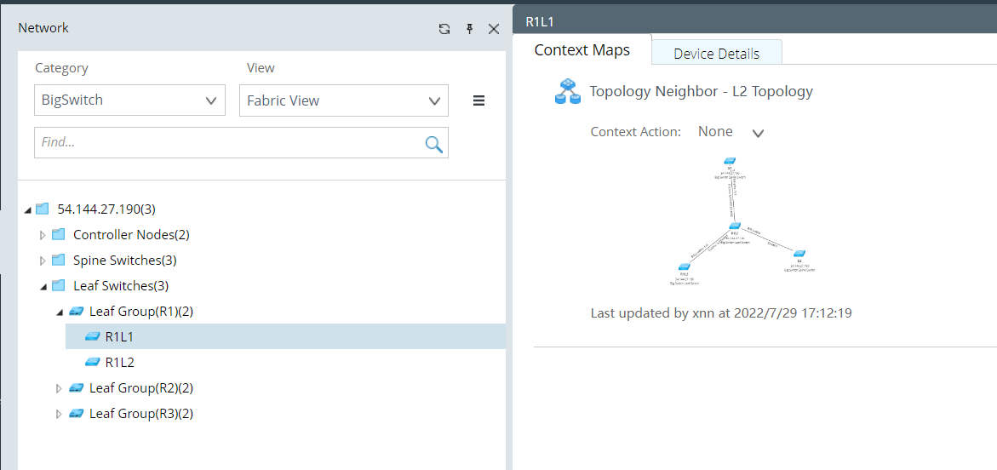This screenshot has height=470, width=997.
Task: Open the Category dropdown showing BigSwitch
Action: (129, 100)
